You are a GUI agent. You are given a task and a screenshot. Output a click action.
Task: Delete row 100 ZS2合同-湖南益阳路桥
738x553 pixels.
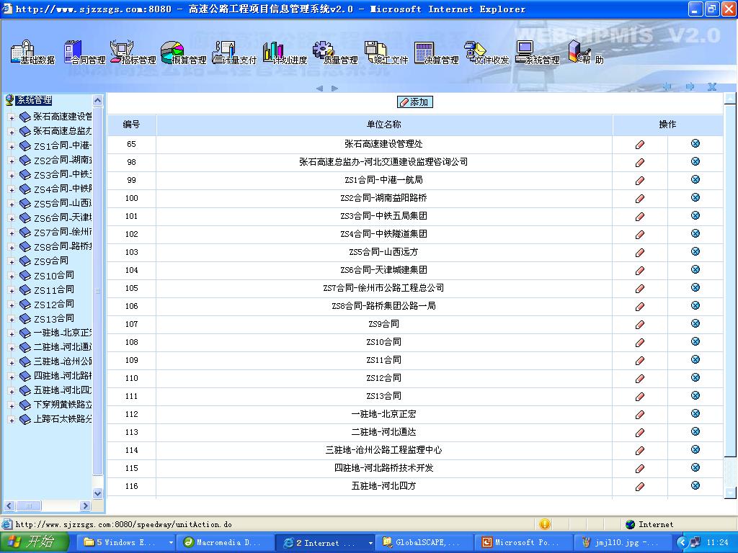click(695, 197)
